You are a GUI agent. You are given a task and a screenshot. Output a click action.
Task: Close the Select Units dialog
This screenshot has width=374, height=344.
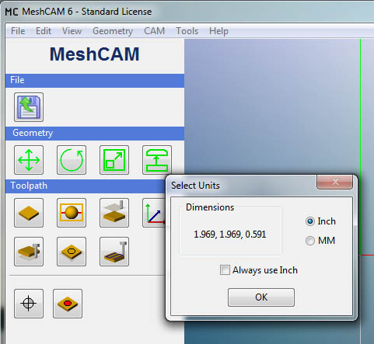pyautogui.click(x=334, y=182)
